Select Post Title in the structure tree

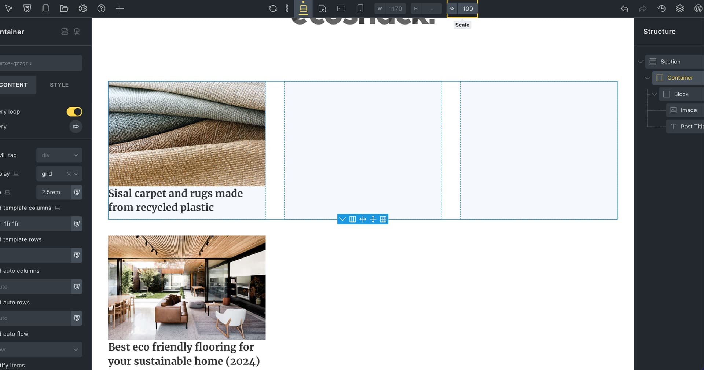[685, 127]
